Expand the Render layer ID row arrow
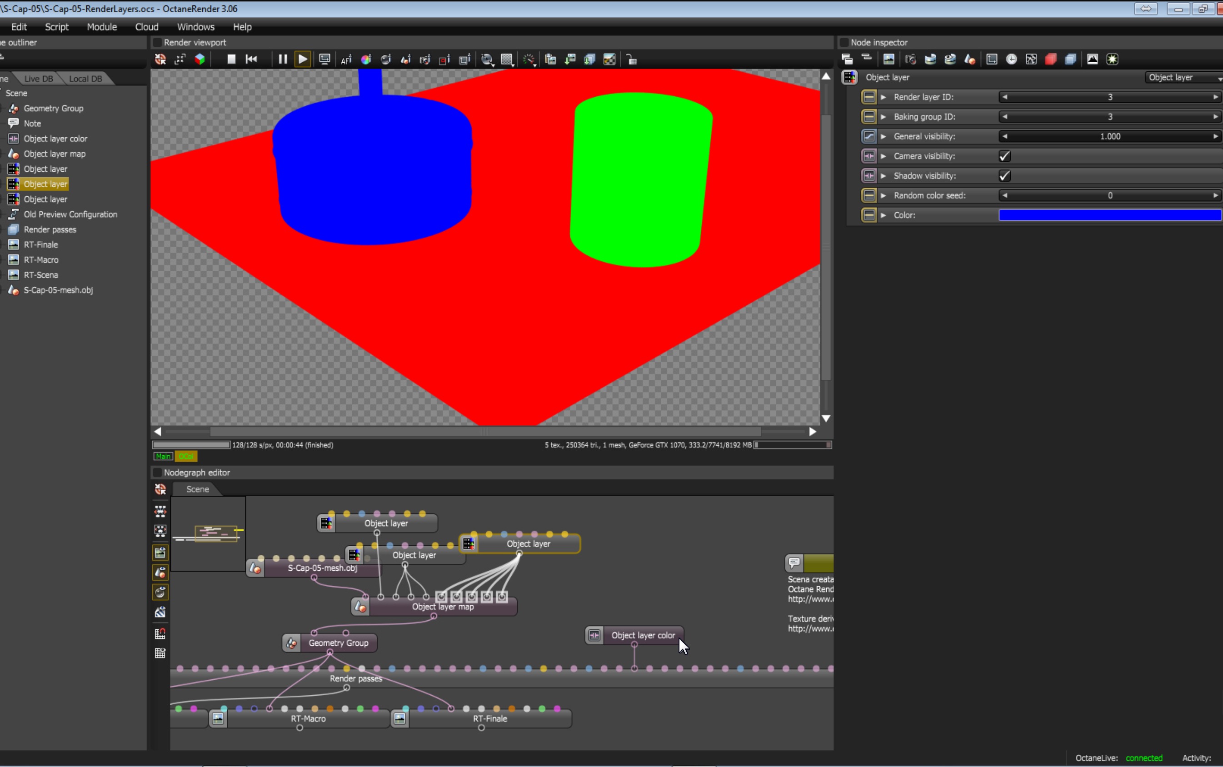 coord(883,97)
